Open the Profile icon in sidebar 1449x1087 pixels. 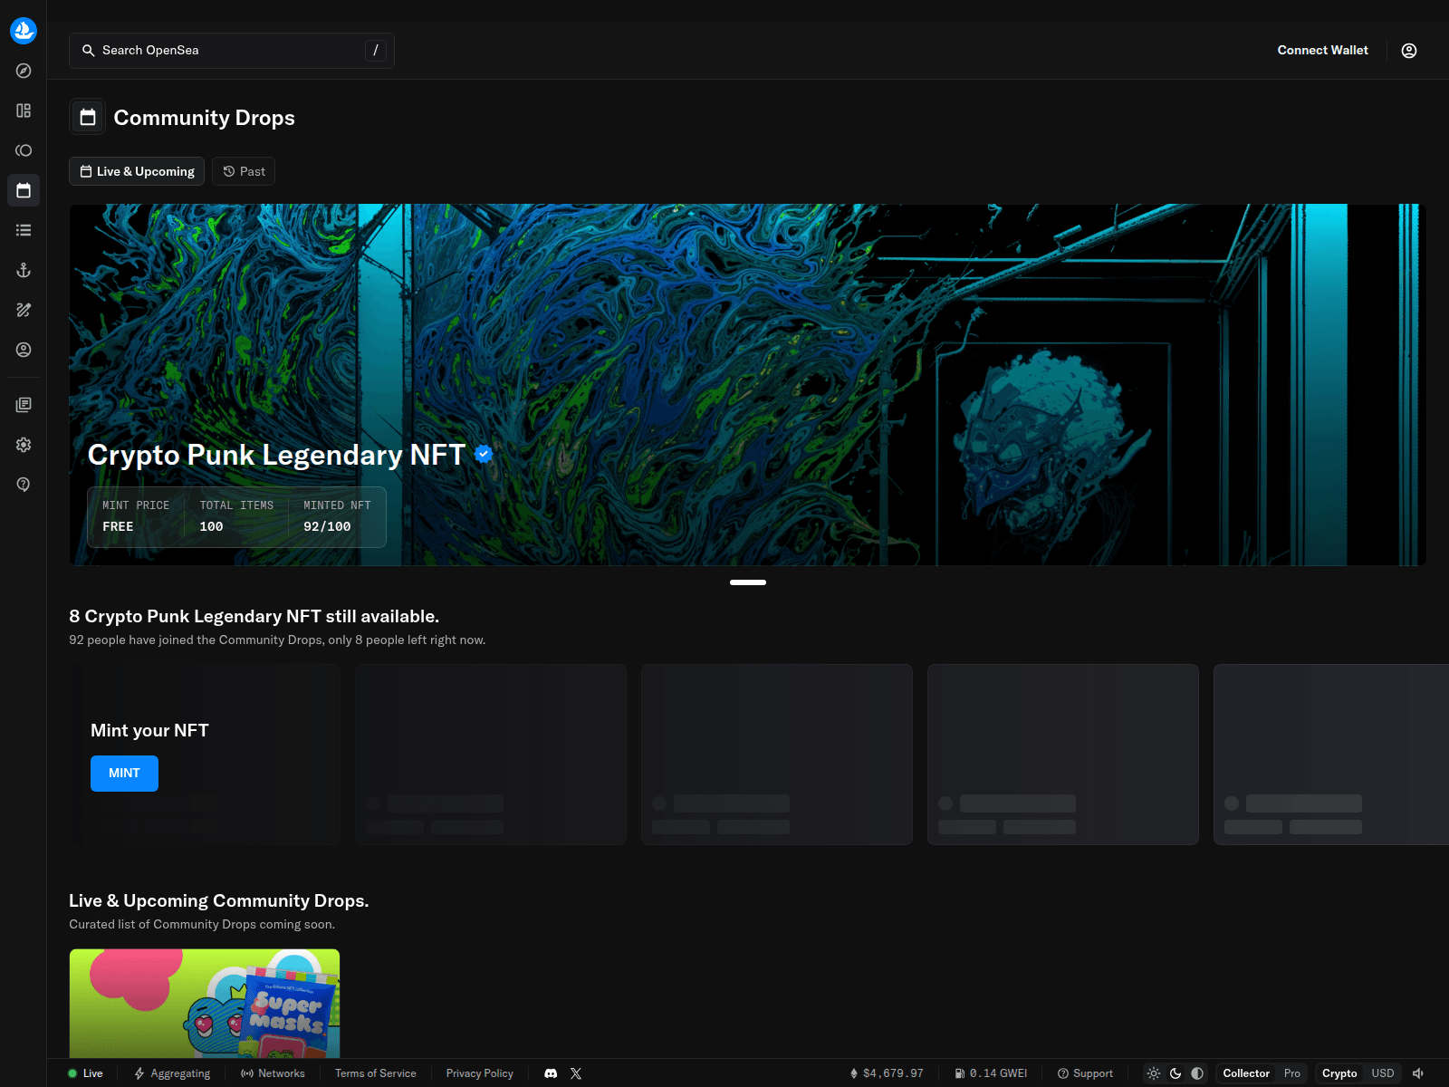[24, 350]
